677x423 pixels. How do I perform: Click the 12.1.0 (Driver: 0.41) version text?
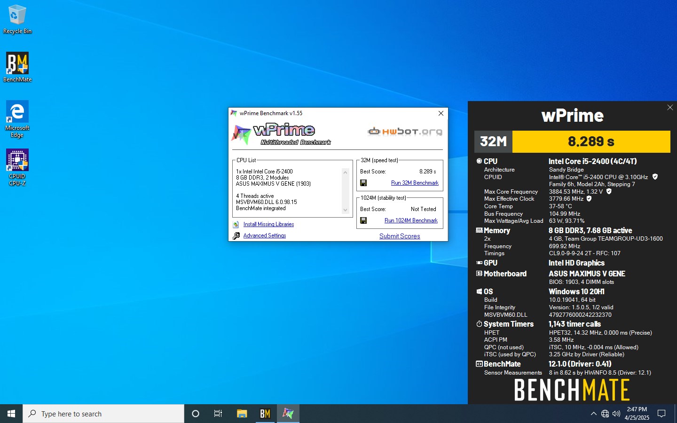(580, 364)
